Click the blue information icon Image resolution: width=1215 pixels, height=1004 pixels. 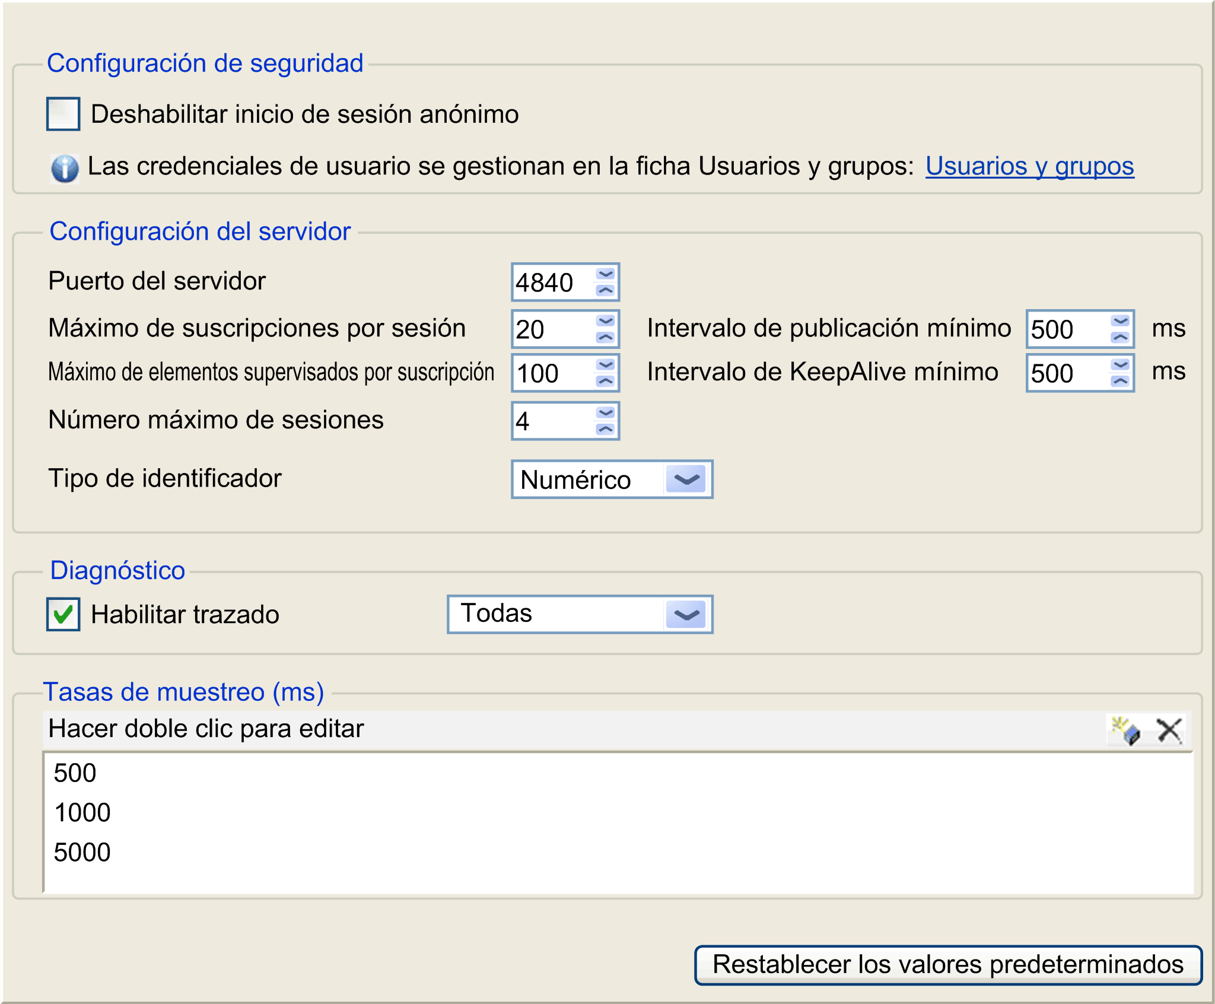65,169
